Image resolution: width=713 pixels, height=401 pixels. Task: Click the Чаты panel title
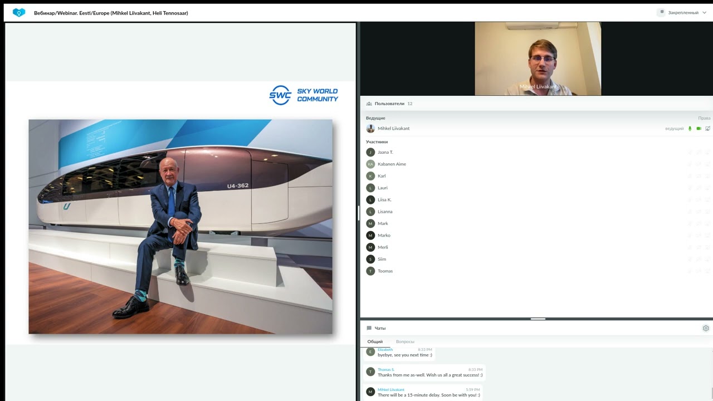click(x=380, y=329)
